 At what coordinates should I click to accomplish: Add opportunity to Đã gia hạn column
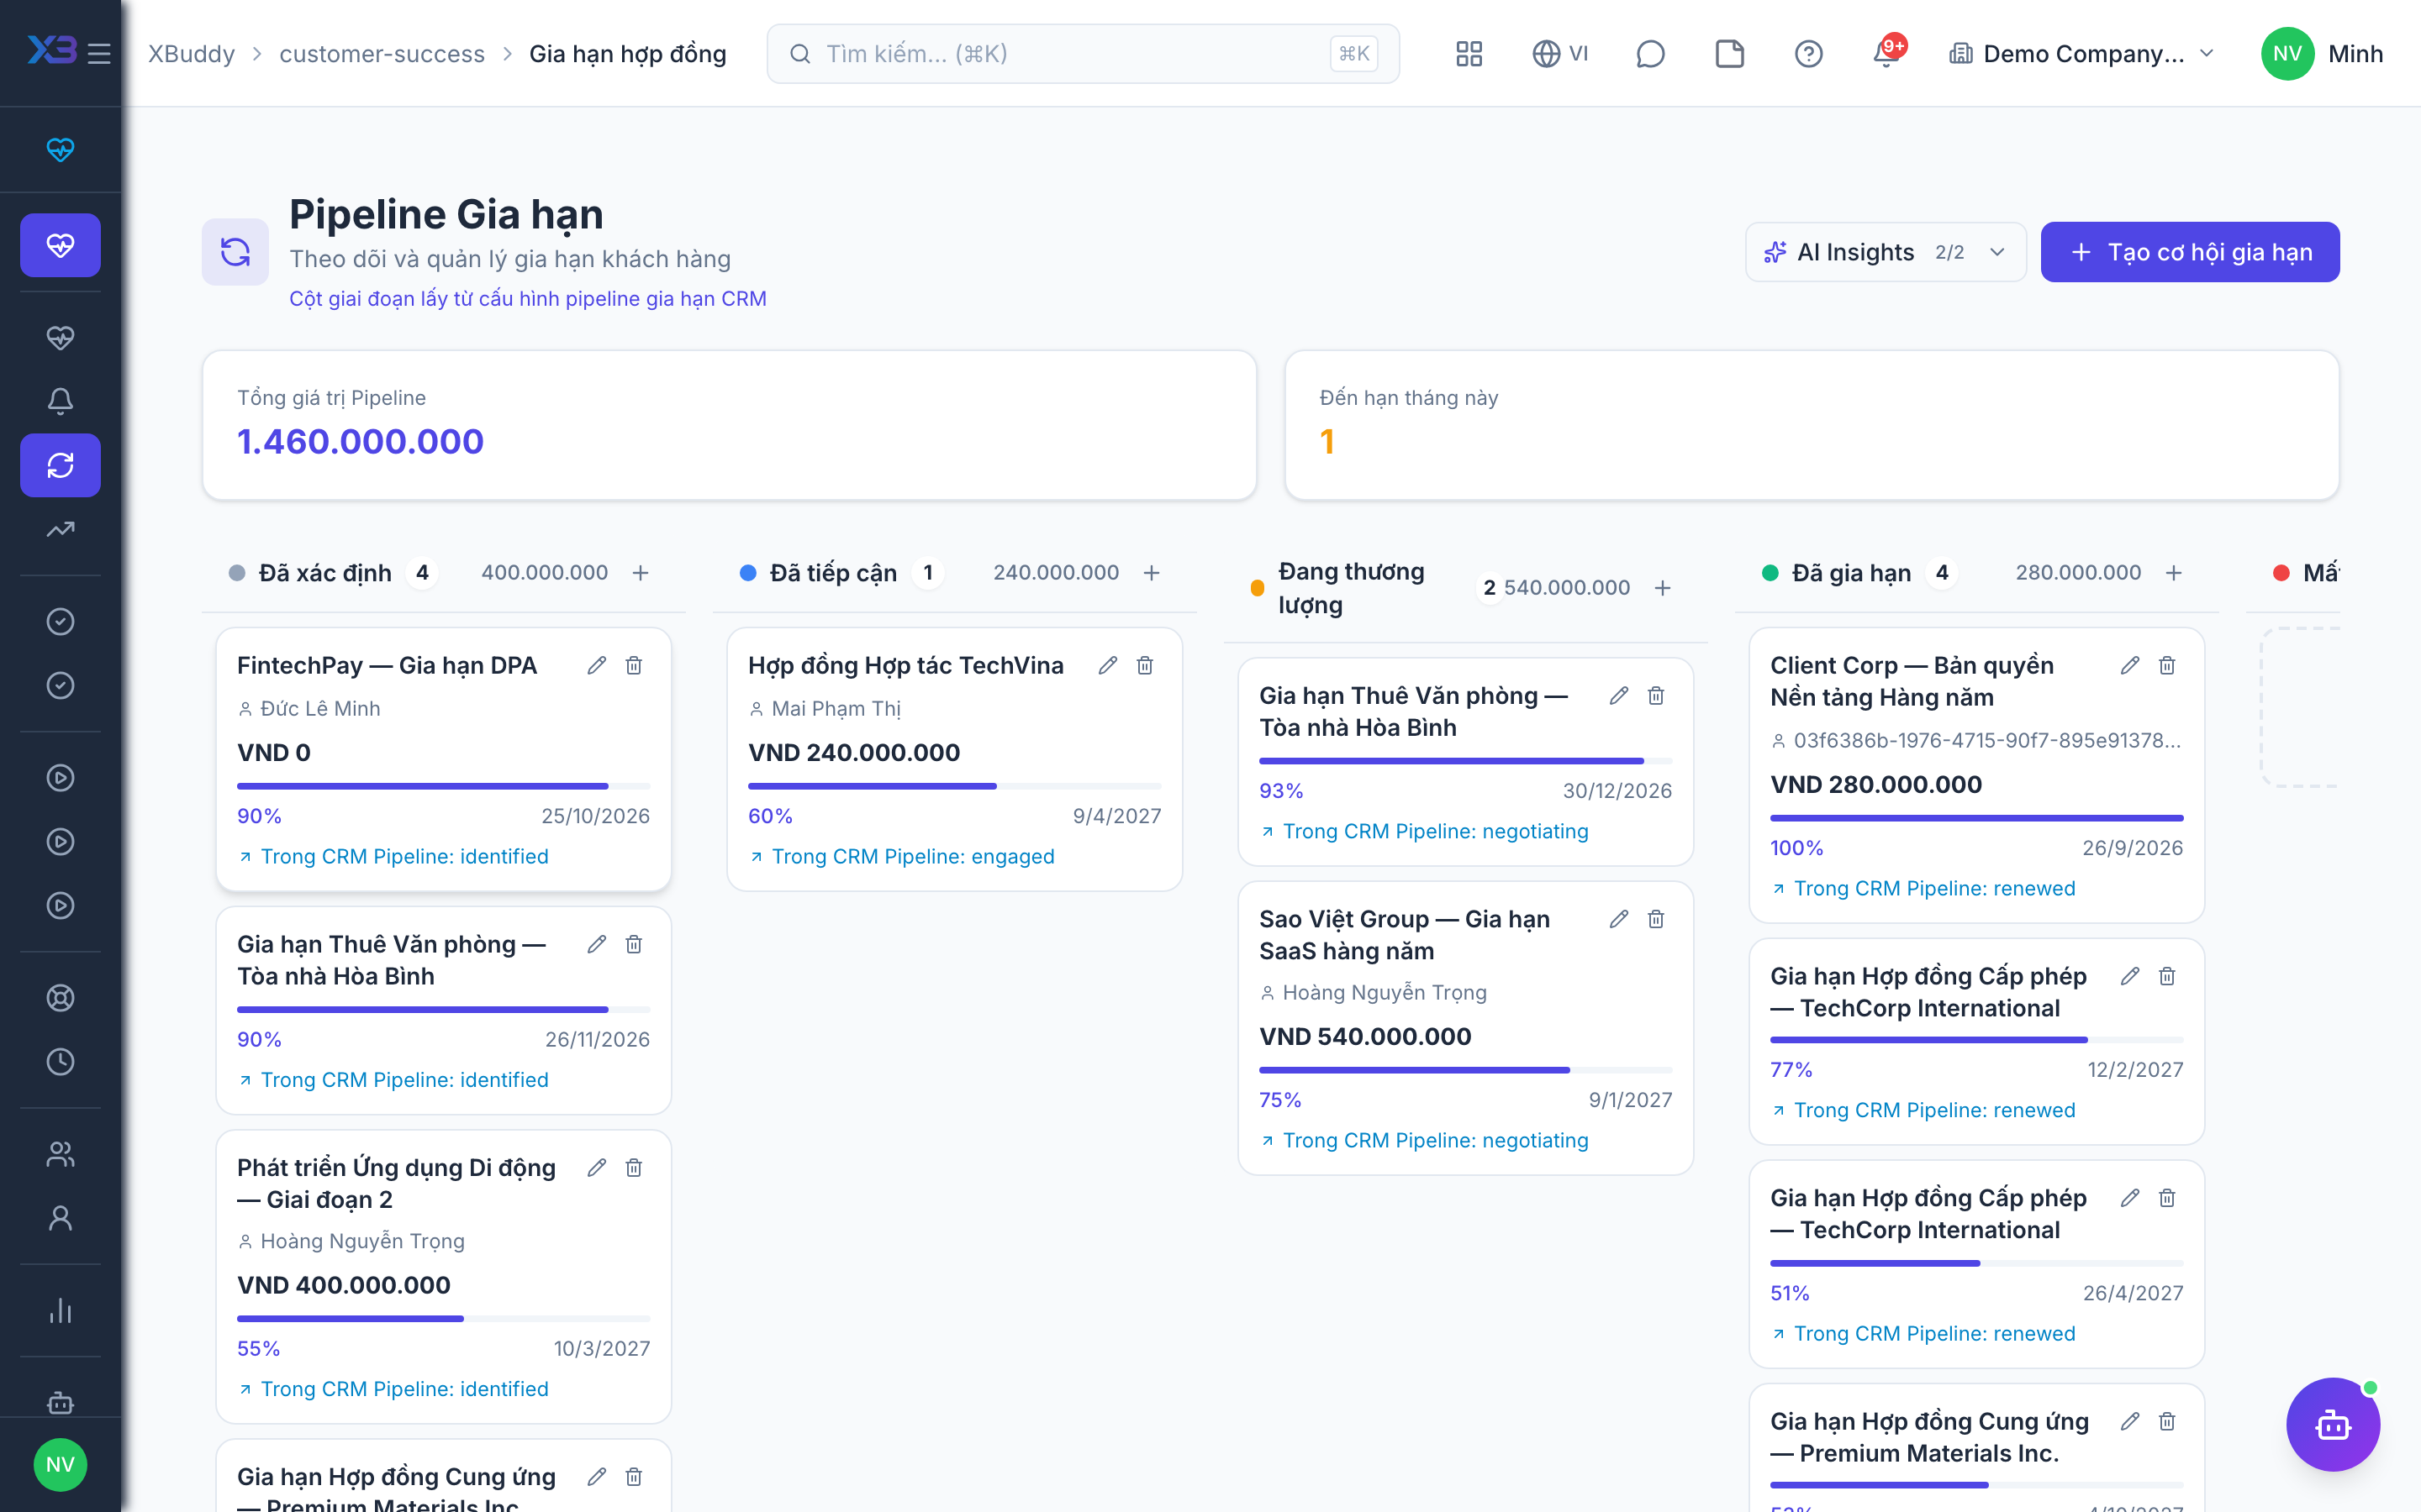(2174, 572)
